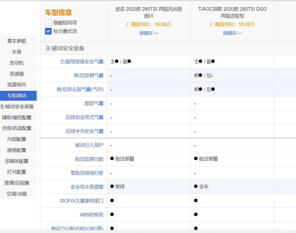Click the 前/后排侧气囊 link
Screen dimensions: 296x233
coord(88,76)
